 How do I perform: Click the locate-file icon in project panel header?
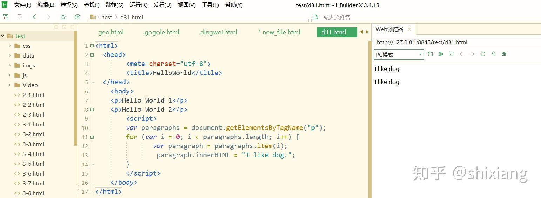[x=56, y=27]
